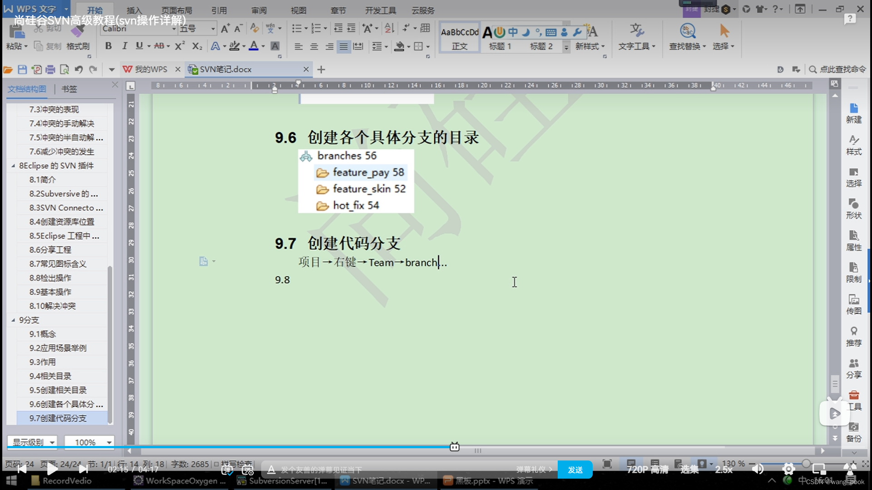Switch to the 引用 ribbon tab
Viewport: 872px width, 490px height.
pos(219,10)
